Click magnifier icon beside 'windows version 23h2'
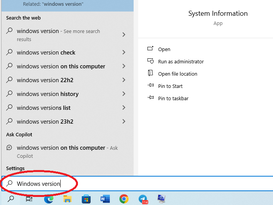Viewport: 273px width, 205px height. pyautogui.click(x=9, y=121)
